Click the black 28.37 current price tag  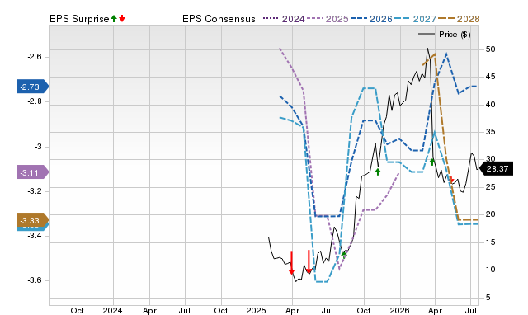[497, 168]
